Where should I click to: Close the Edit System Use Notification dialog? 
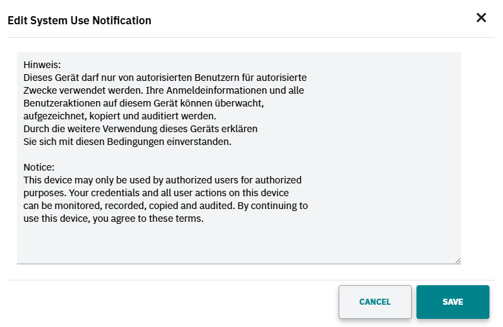[x=481, y=18]
